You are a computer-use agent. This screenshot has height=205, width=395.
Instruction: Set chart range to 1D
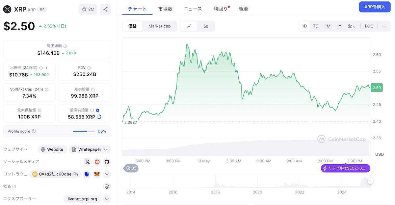pyautogui.click(x=304, y=26)
